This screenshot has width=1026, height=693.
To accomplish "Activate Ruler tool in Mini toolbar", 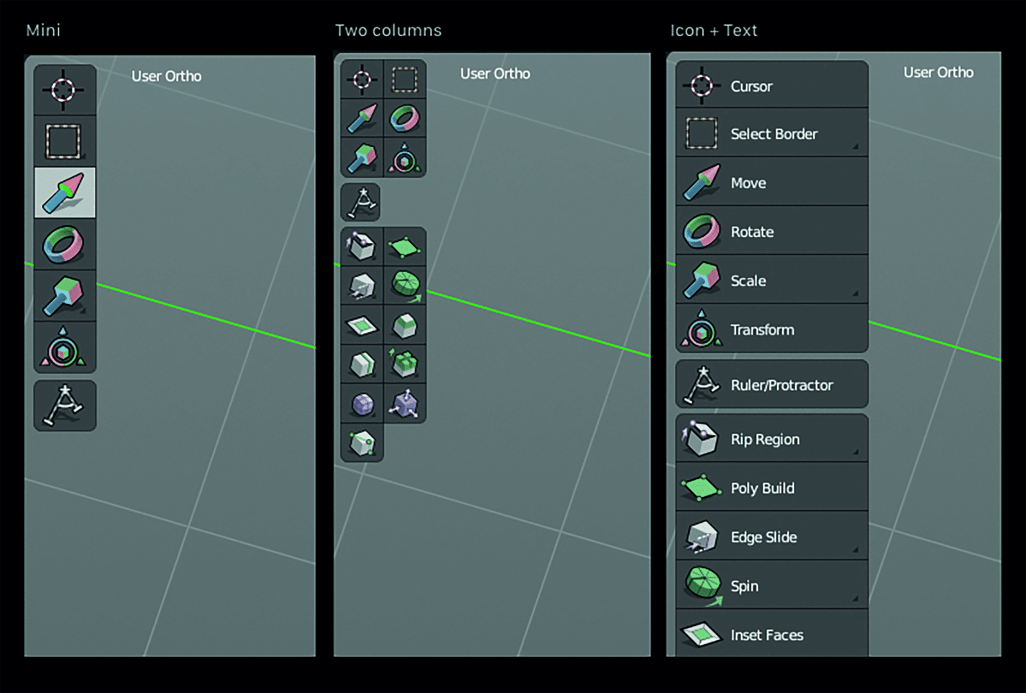I will [x=64, y=406].
